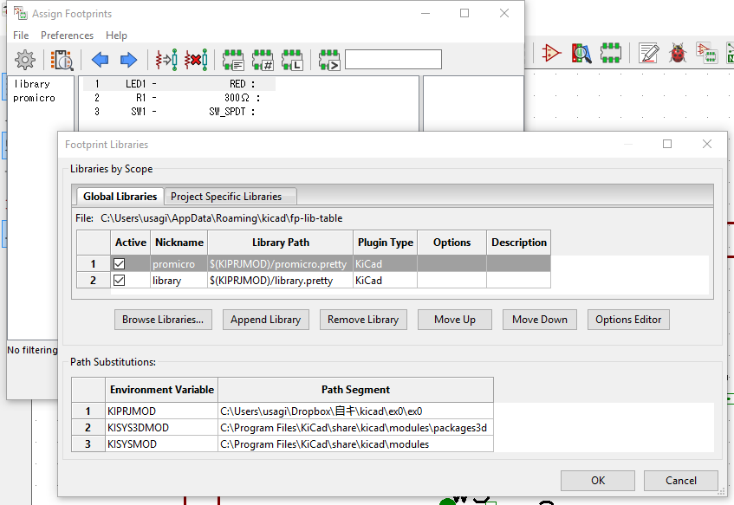Open the Preferences menu
This screenshot has width=734, height=505.
tap(67, 36)
